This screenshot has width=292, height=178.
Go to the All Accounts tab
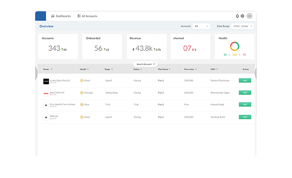tap(87, 16)
